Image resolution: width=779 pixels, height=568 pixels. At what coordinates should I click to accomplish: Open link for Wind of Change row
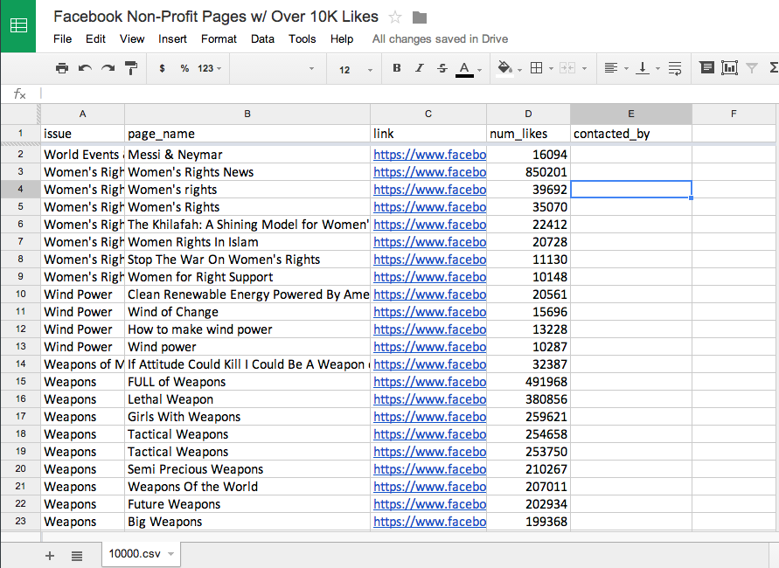pyautogui.click(x=430, y=312)
